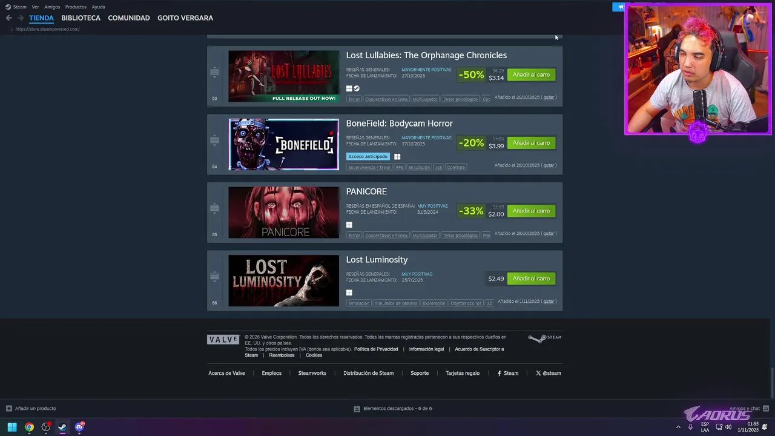Click the Acceso anticipado tag on BoneField

pos(368,156)
